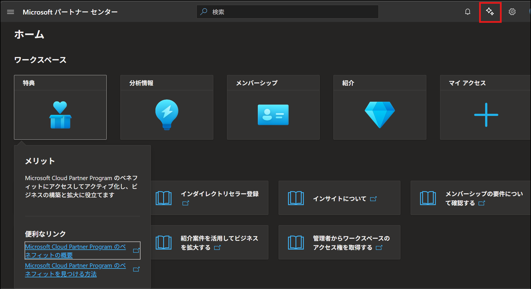Click メンバーシップの要件について確認する documentation card
Image resolution: width=531 pixels, height=289 pixels.
(470, 198)
